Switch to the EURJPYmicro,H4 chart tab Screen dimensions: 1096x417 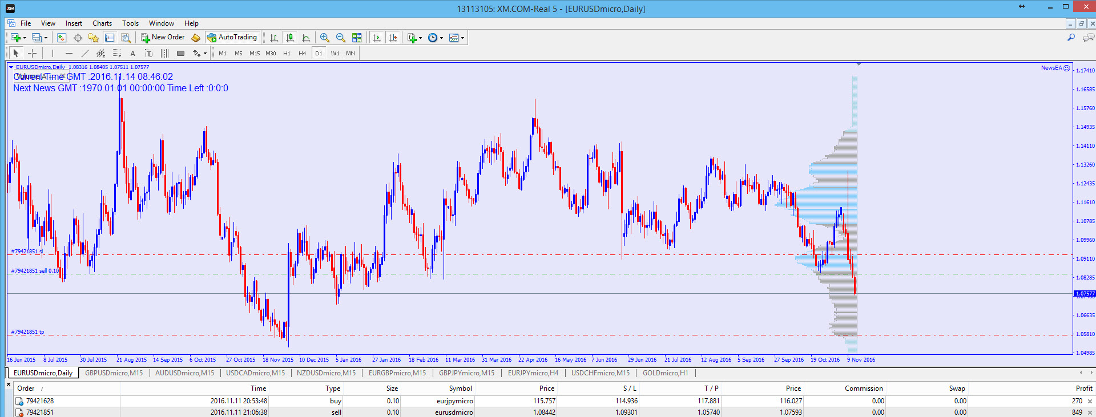[533, 373]
